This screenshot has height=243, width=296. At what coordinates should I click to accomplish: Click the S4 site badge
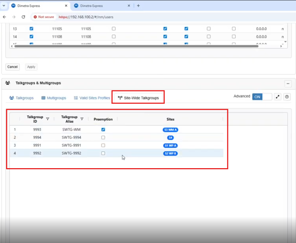pyautogui.click(x=170, y=138)
